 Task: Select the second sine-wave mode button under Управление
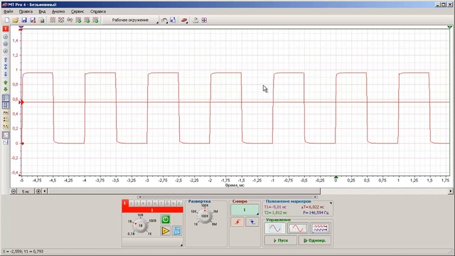tap(297, 228)
